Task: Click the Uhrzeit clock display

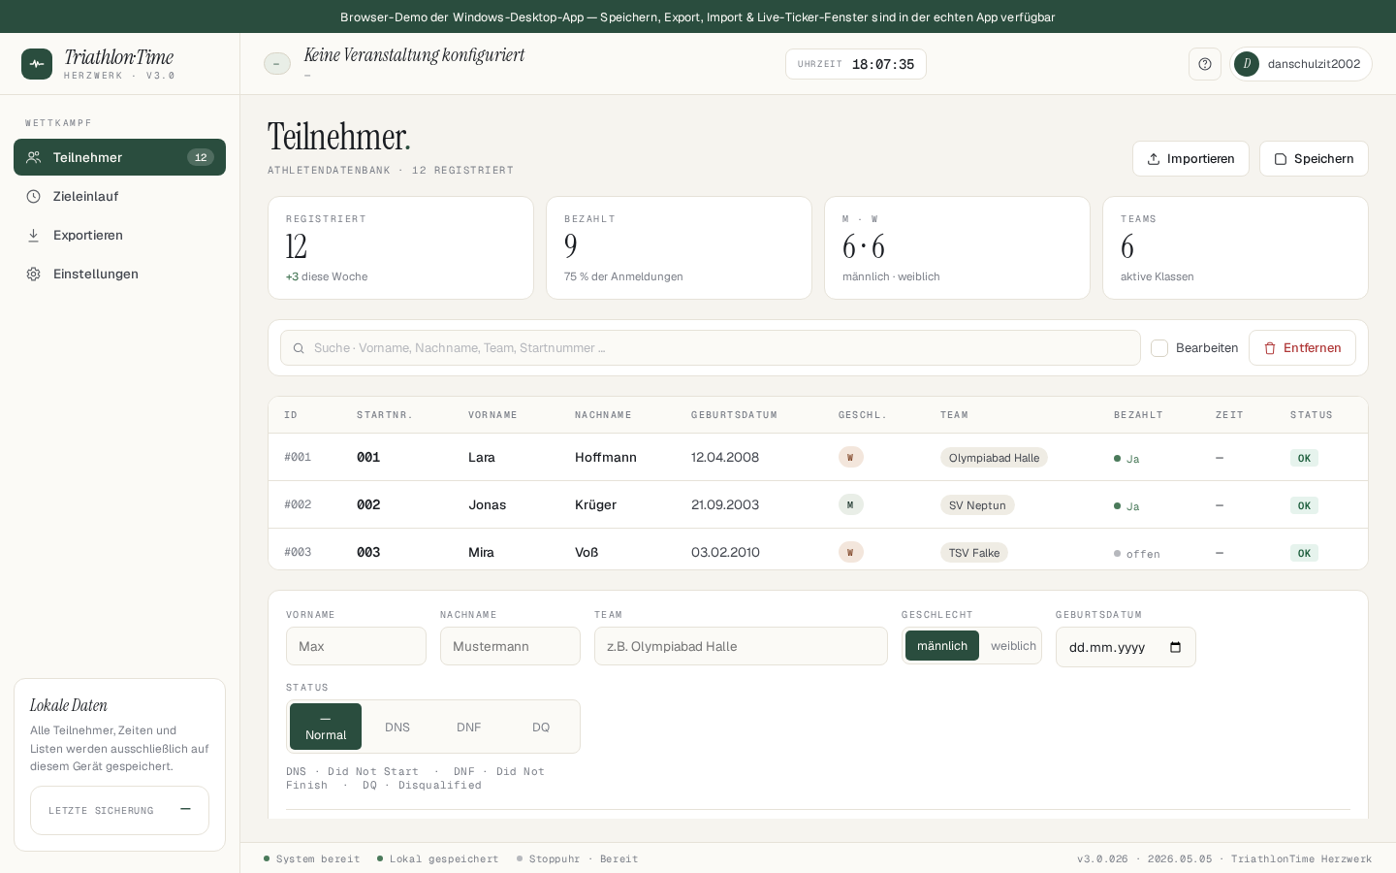Action: 856,64
